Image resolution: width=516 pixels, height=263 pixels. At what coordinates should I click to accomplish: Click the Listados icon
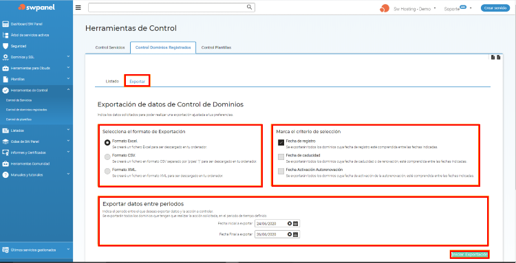click(6, 130)
